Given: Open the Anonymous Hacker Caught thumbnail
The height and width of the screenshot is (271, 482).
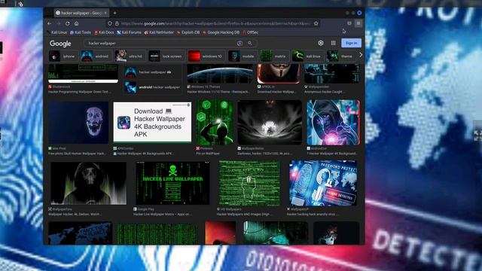Looking at the screenshot, I should tap(332, 74).
